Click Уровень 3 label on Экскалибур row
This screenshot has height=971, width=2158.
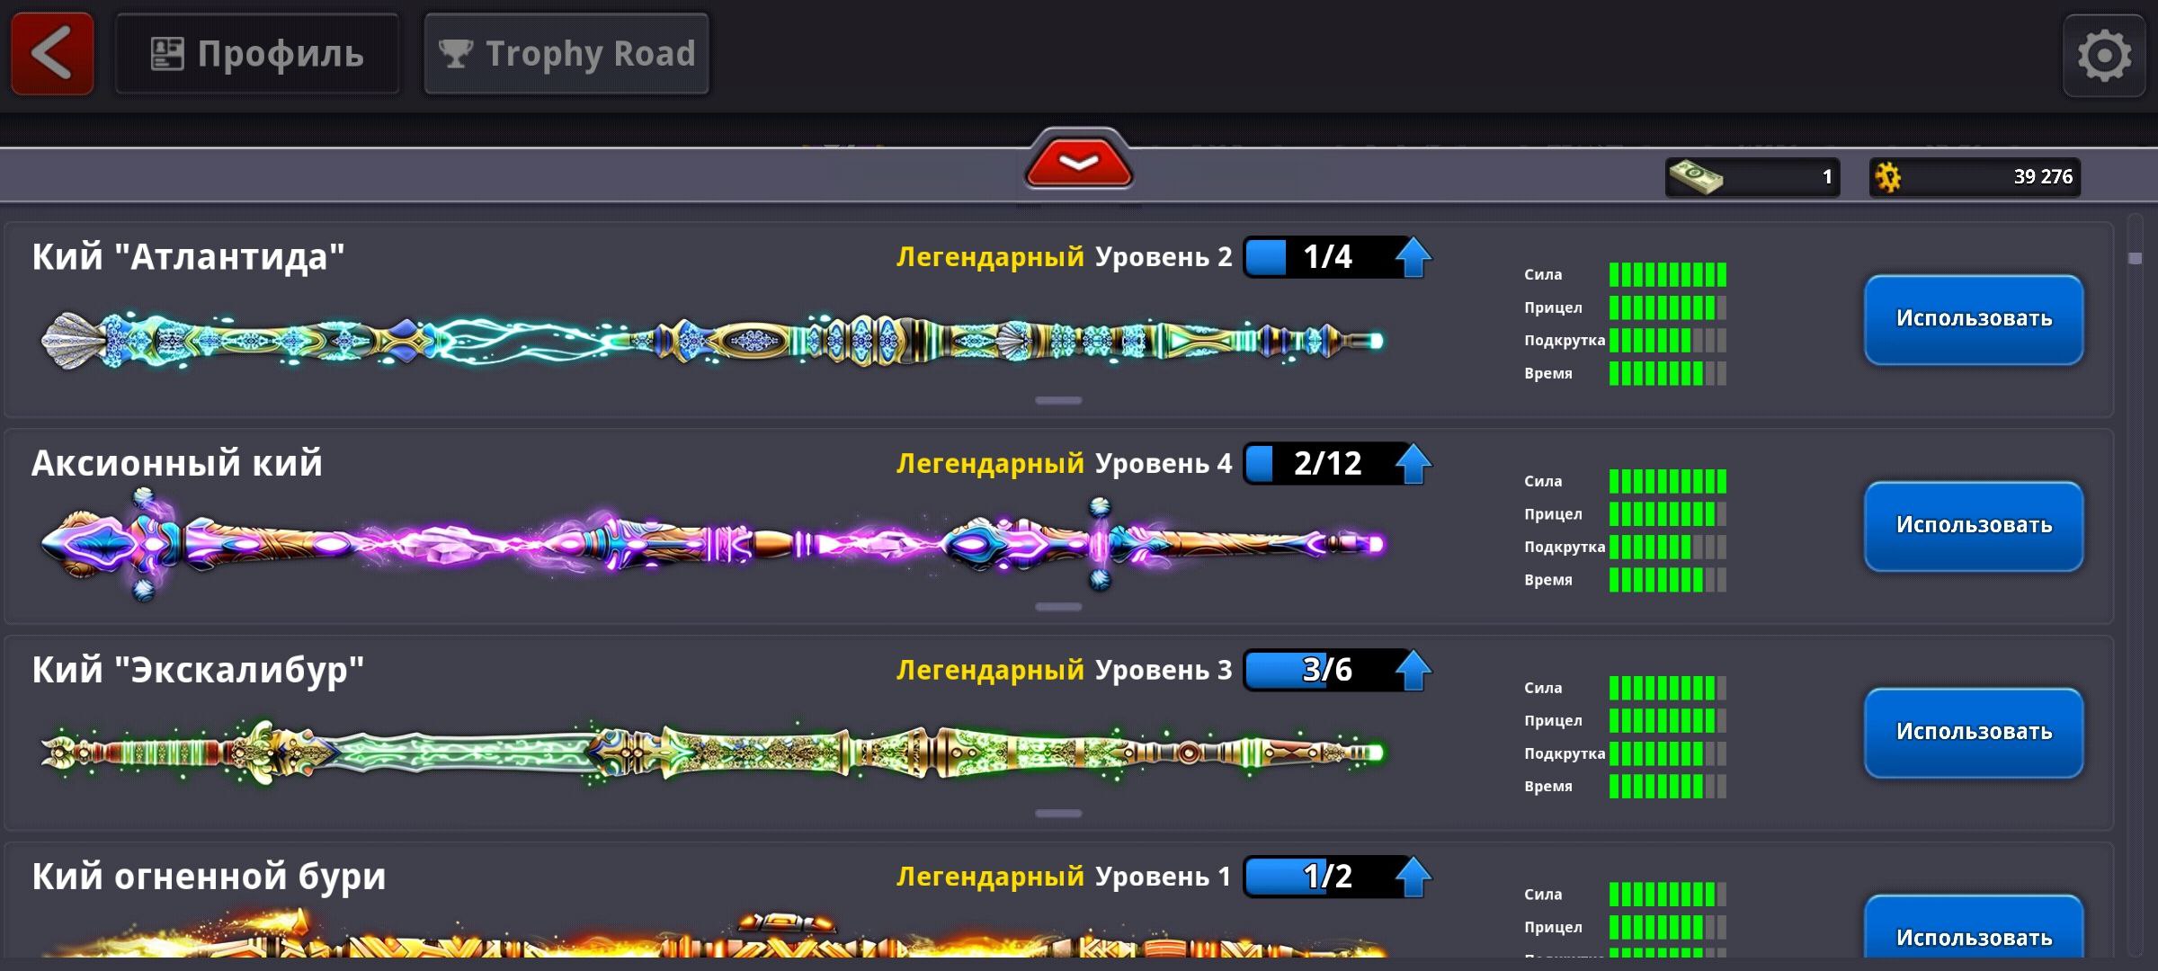(x=1164, y=671)
